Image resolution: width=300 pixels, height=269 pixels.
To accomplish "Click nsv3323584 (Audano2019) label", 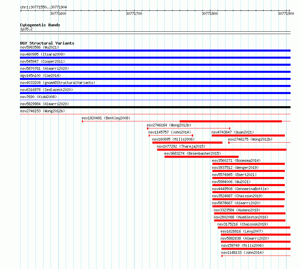I will click(237, 210).
